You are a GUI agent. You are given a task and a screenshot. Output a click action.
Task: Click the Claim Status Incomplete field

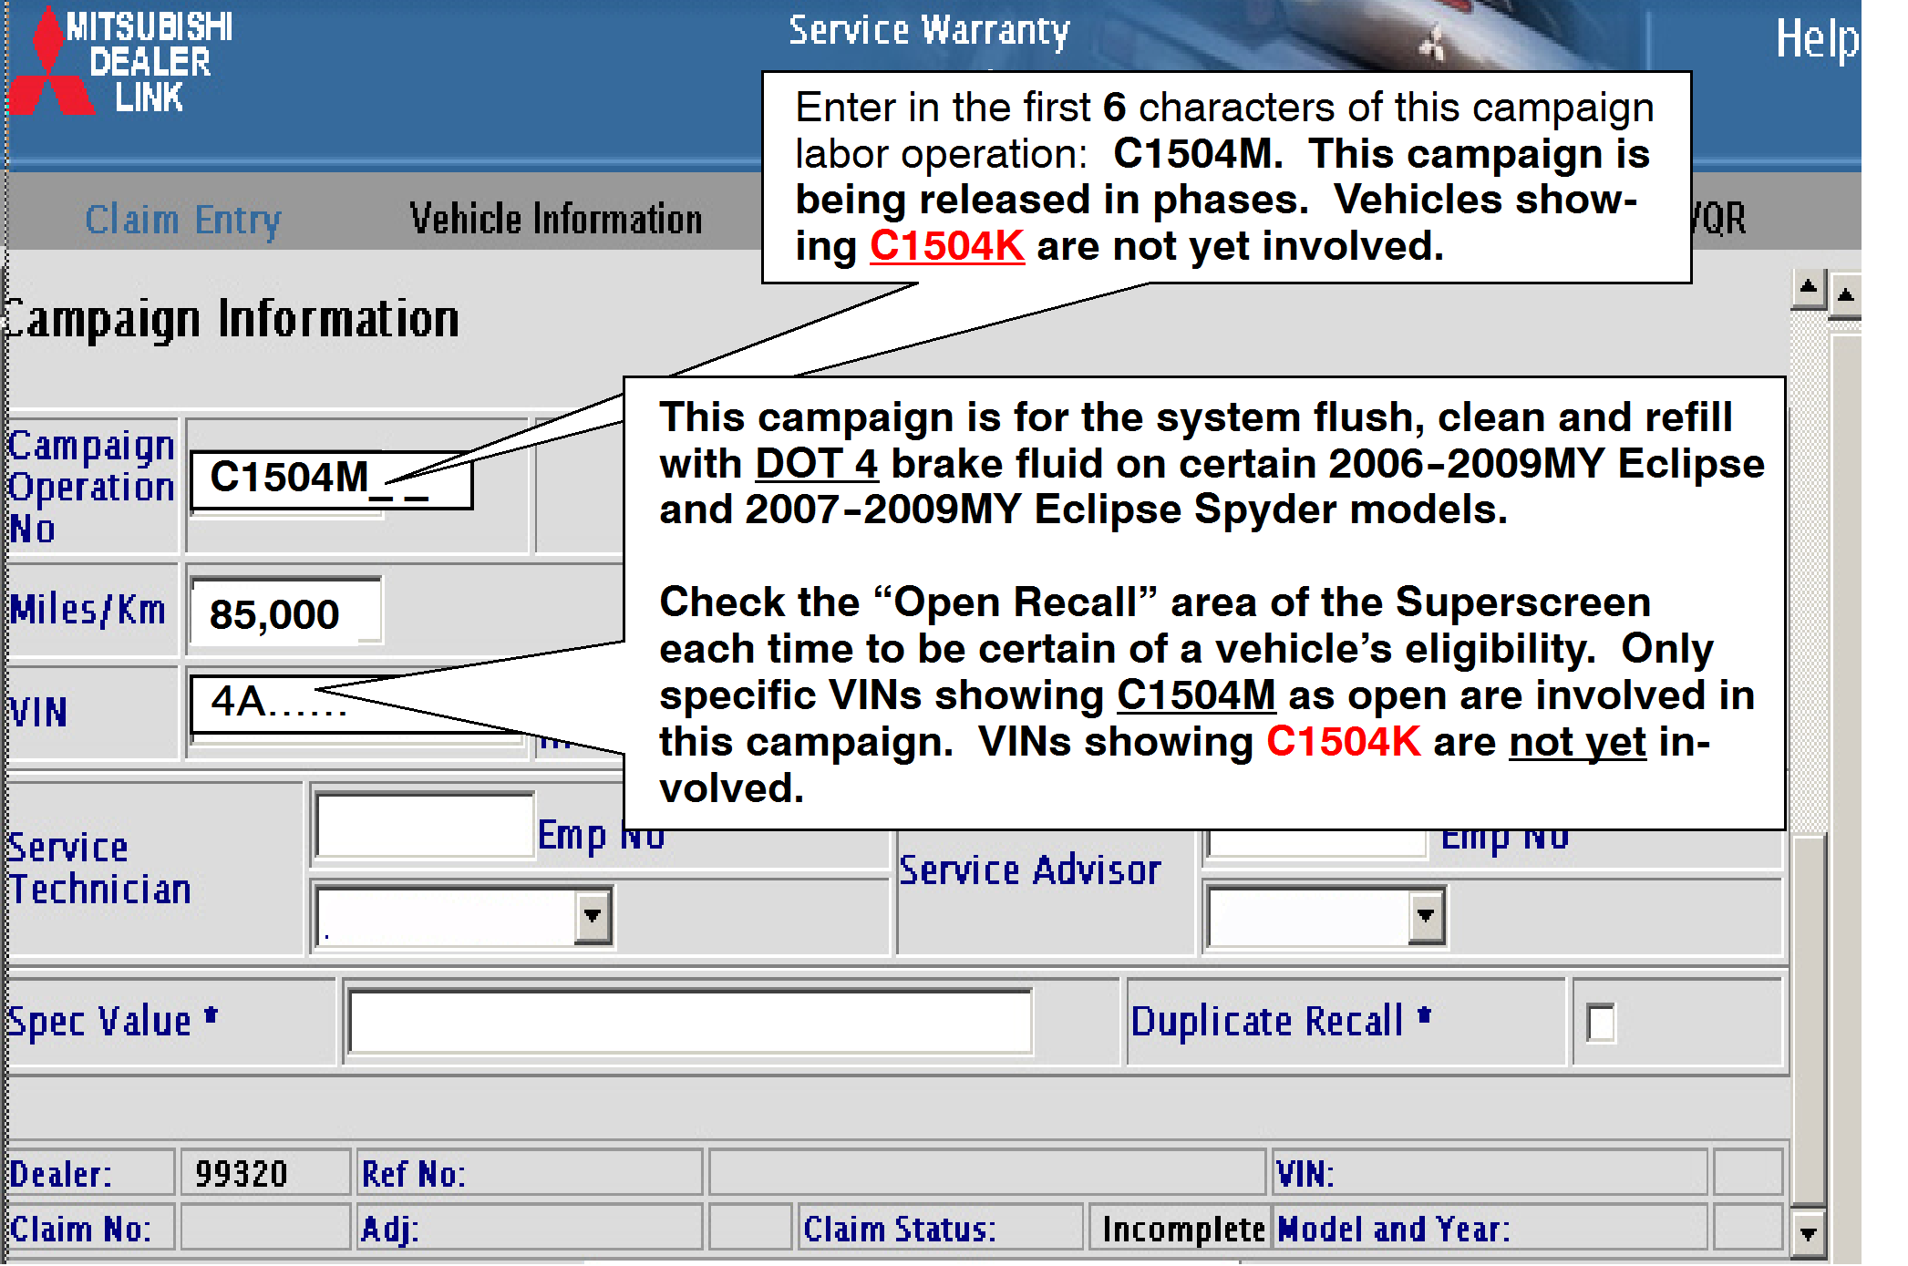point(1181,1229)
